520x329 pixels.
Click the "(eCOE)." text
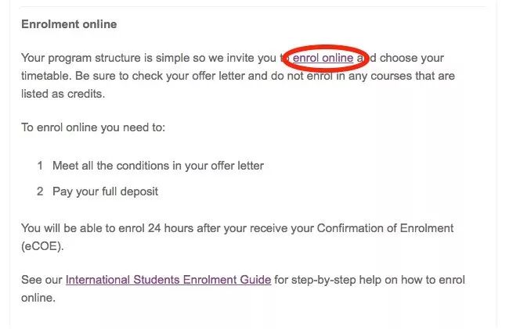[42, 246]
